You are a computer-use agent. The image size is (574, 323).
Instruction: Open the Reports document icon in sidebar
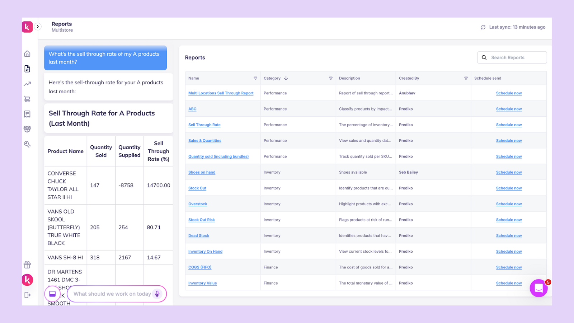coord(27,69)
